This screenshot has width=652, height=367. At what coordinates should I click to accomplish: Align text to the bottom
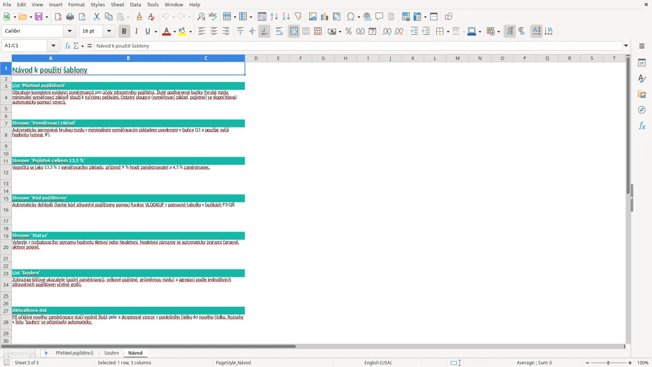click(264, 32)
